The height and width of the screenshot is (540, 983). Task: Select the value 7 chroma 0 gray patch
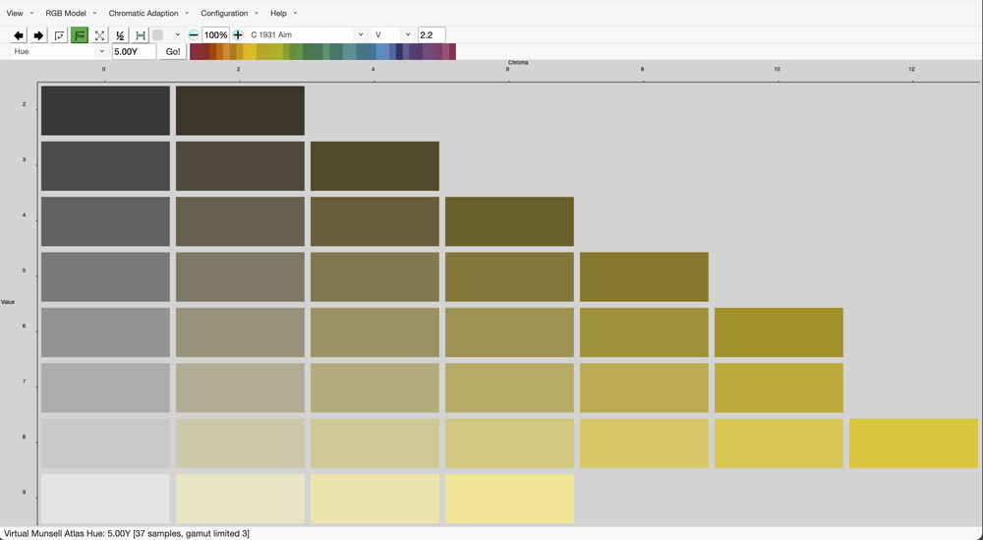(x=105, y=389)
